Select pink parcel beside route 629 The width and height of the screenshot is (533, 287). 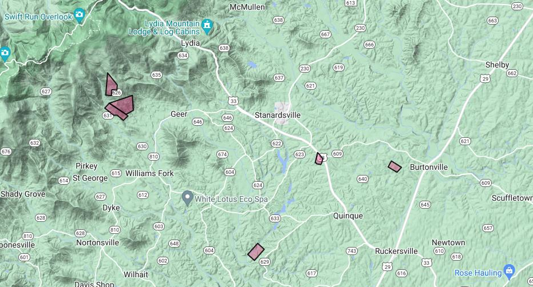pos(256,252)
